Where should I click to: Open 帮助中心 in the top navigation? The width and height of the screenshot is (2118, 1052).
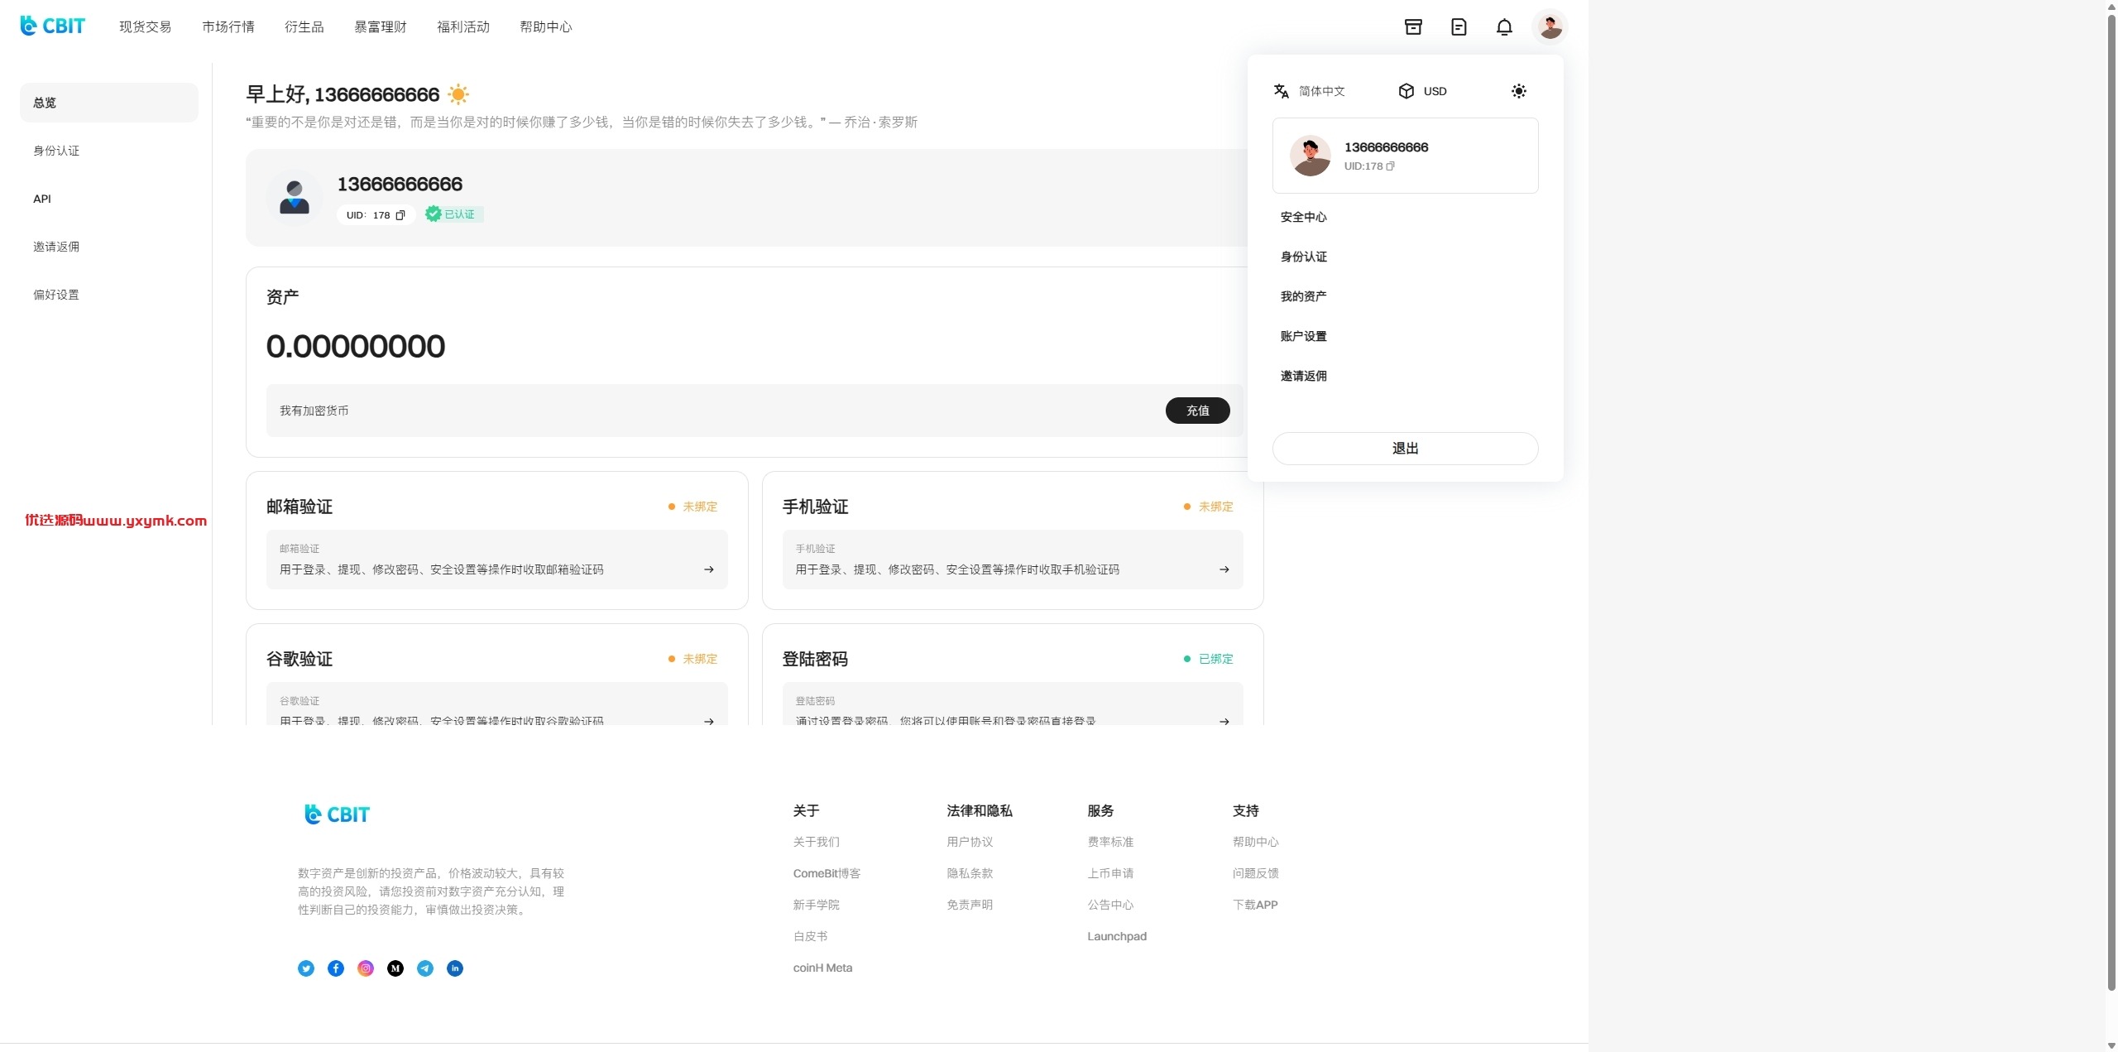click(546, 26)
